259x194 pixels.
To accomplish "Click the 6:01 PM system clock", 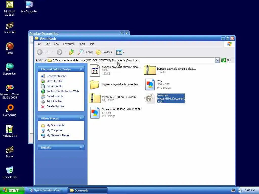I will coord(250,190).
